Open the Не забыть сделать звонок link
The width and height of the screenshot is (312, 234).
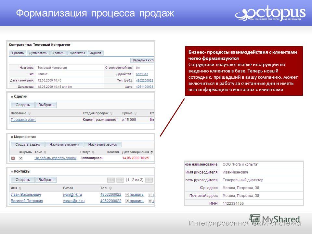[56, 158]
